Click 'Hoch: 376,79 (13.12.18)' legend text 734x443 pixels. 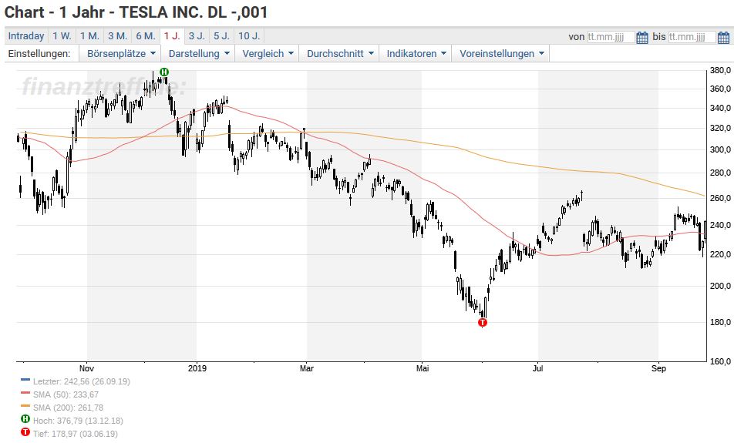[78, 421]
